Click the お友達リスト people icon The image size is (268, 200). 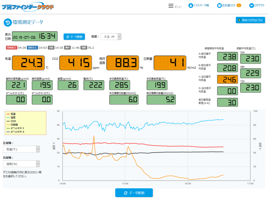point(219,5)
